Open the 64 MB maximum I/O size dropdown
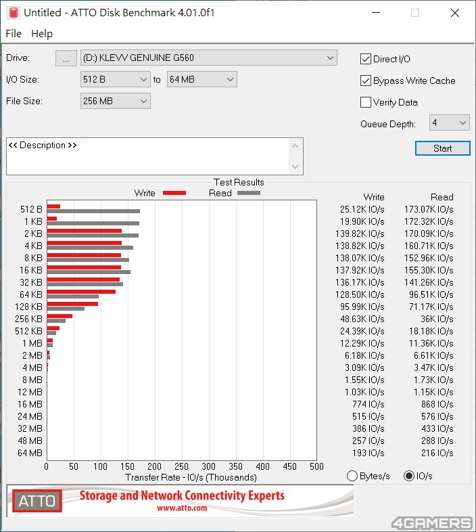 pos(201,79)
